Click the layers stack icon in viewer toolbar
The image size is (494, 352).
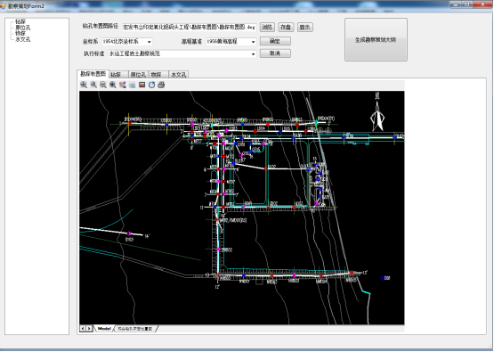pos(133,85)
